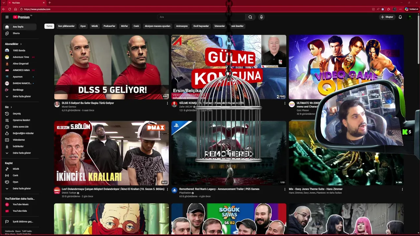
Task: Click Sohbet et button in browser
Action: (x=411, y=9)
